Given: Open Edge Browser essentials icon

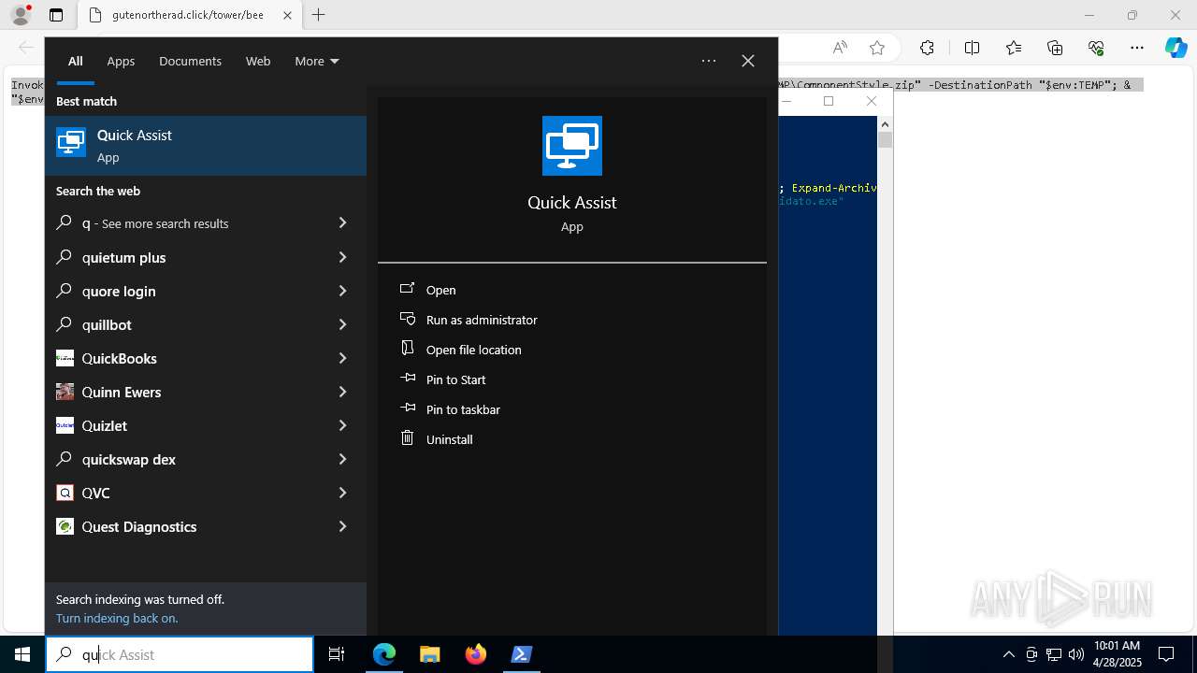Looking at the screenshot, I should point(1096,48).
